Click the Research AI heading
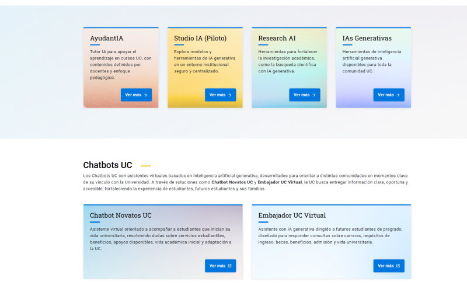 click(x=277, y=38)
